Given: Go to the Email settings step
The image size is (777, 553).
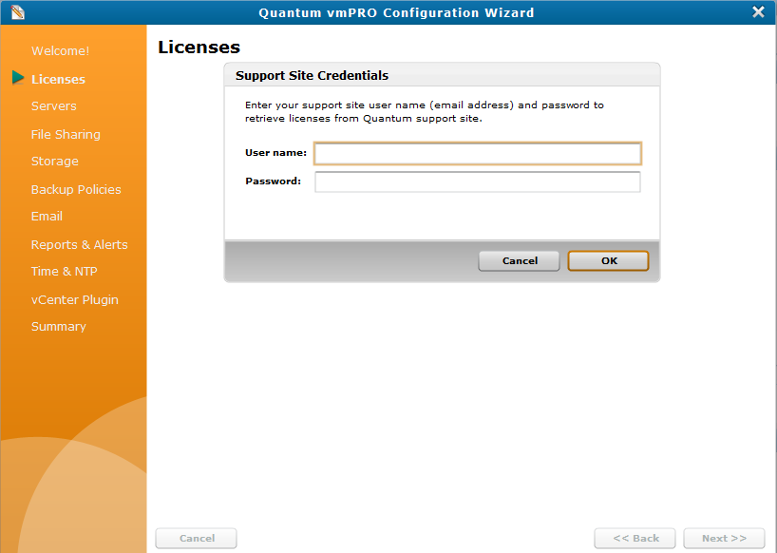Looking at the screenshot, I should pyautogui.click(x=46, y=217).
